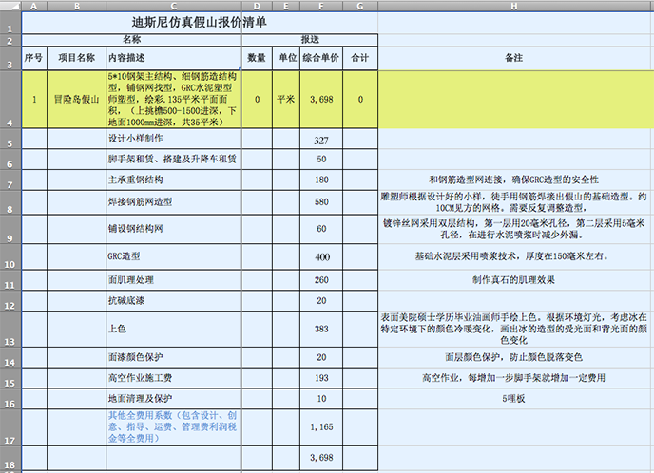
Task: Select the 备注 header cell
Action: click(514, 58)
